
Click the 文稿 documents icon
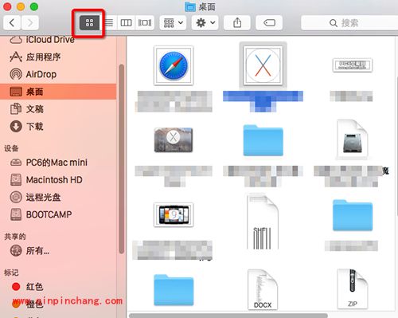point(16,109)
